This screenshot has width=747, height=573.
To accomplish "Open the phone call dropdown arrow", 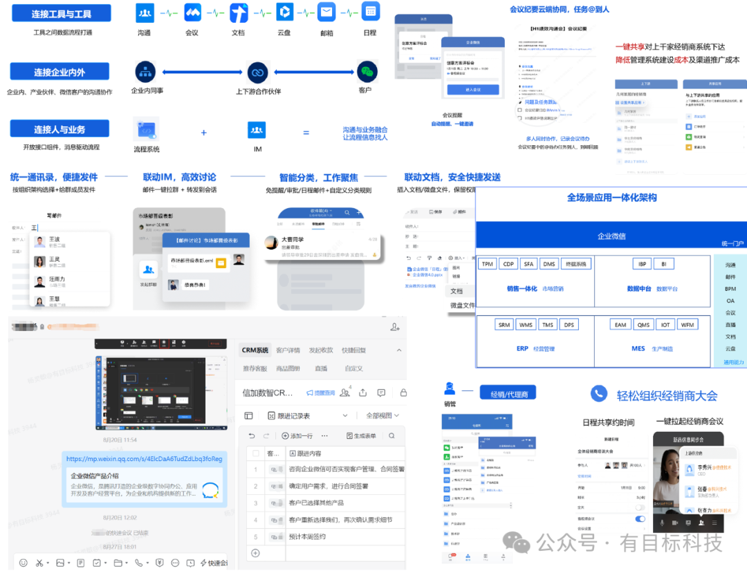I will 147,563.
